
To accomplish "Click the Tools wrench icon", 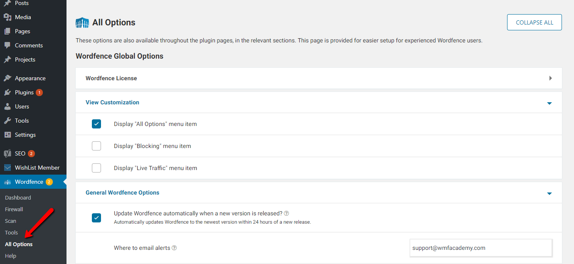I will pos(7,121).
